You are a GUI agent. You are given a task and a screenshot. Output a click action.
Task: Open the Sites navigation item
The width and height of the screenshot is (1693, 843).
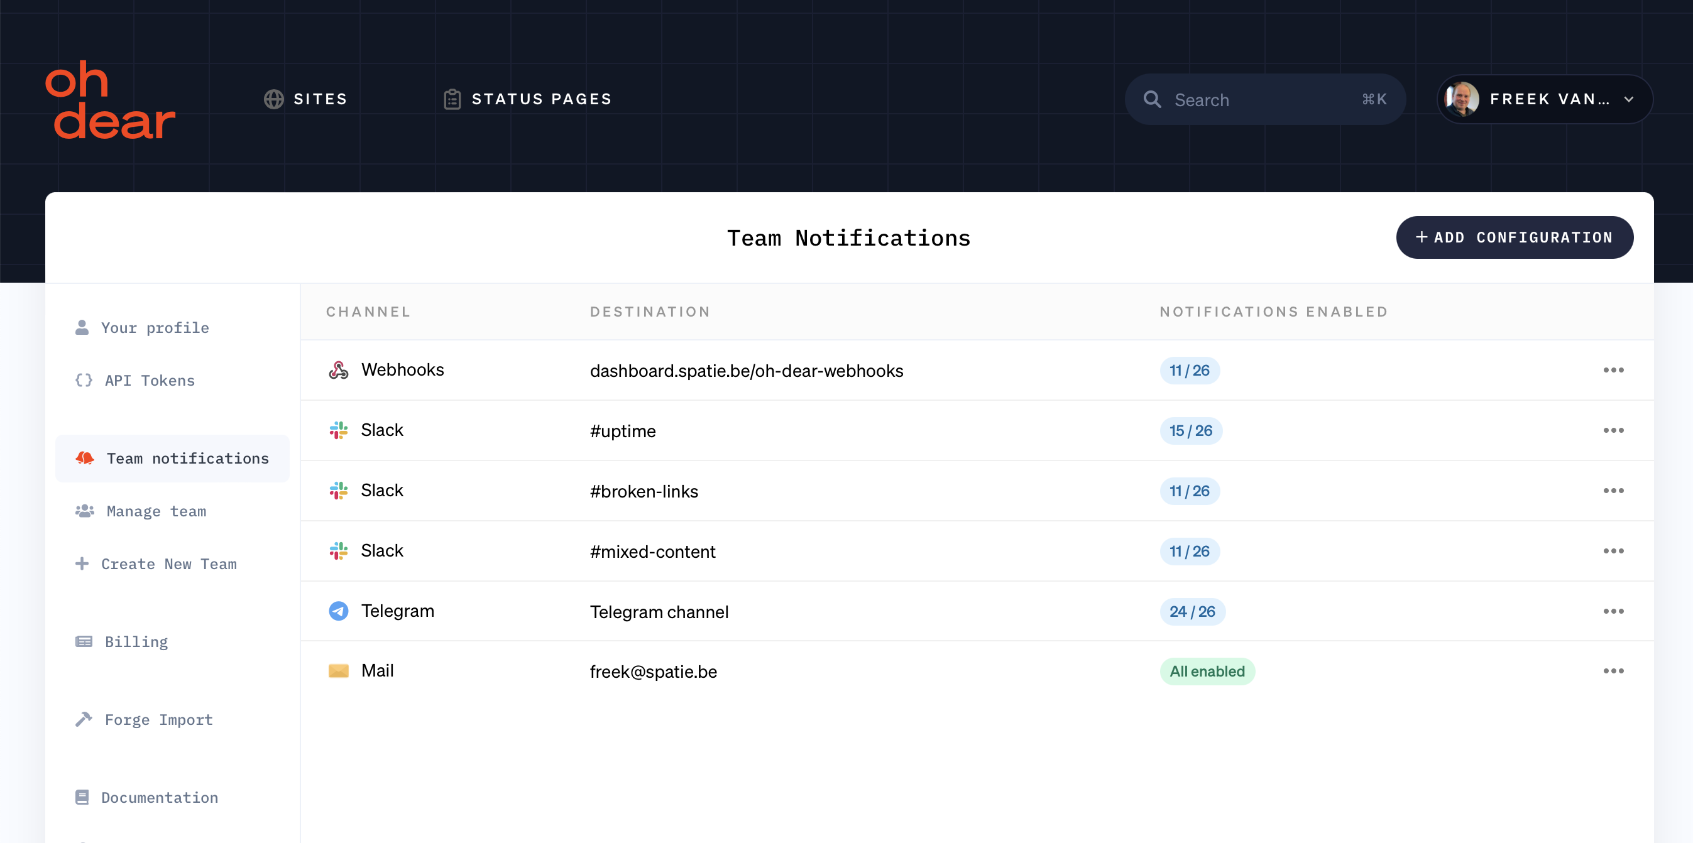pyautogui.click(x=305, y=99)
